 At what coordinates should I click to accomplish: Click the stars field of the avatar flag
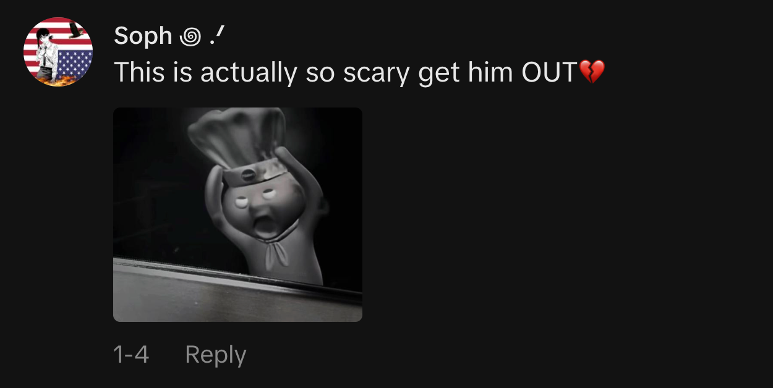pyautogui.click(x=75, y=64)
